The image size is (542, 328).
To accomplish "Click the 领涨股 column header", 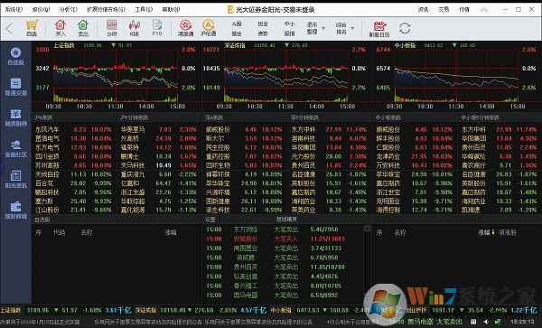I will (x=508, y=232).
